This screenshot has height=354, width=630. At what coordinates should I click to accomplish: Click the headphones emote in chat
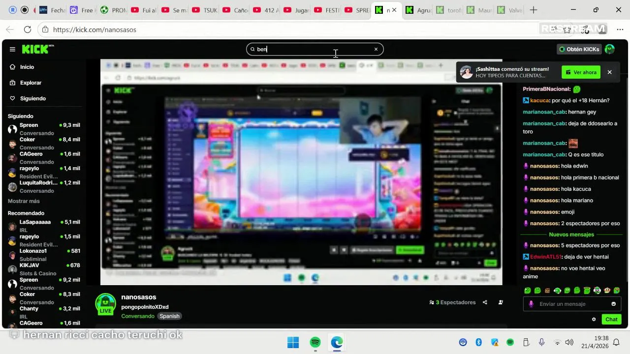coord(557,291)
